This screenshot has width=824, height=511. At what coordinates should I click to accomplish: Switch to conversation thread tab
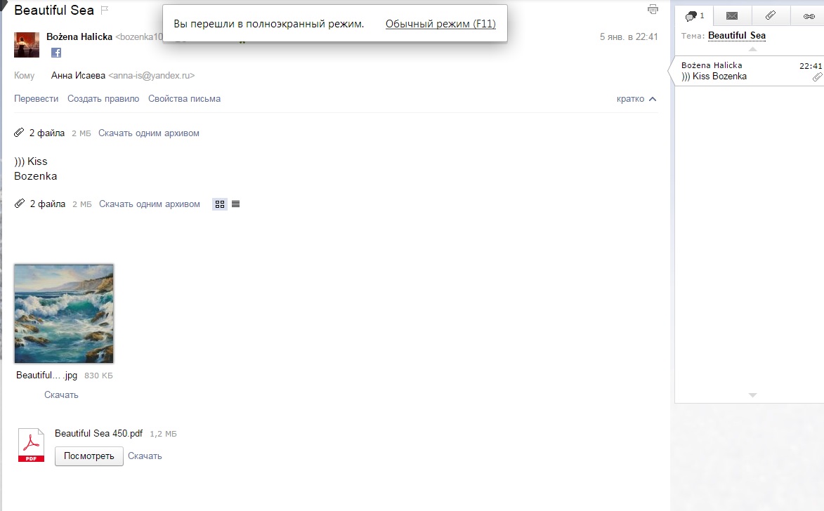pos(694,15)
